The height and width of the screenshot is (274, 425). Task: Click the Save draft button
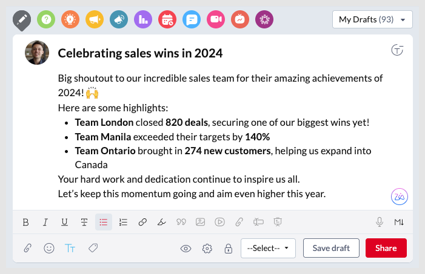coord(331,248)
